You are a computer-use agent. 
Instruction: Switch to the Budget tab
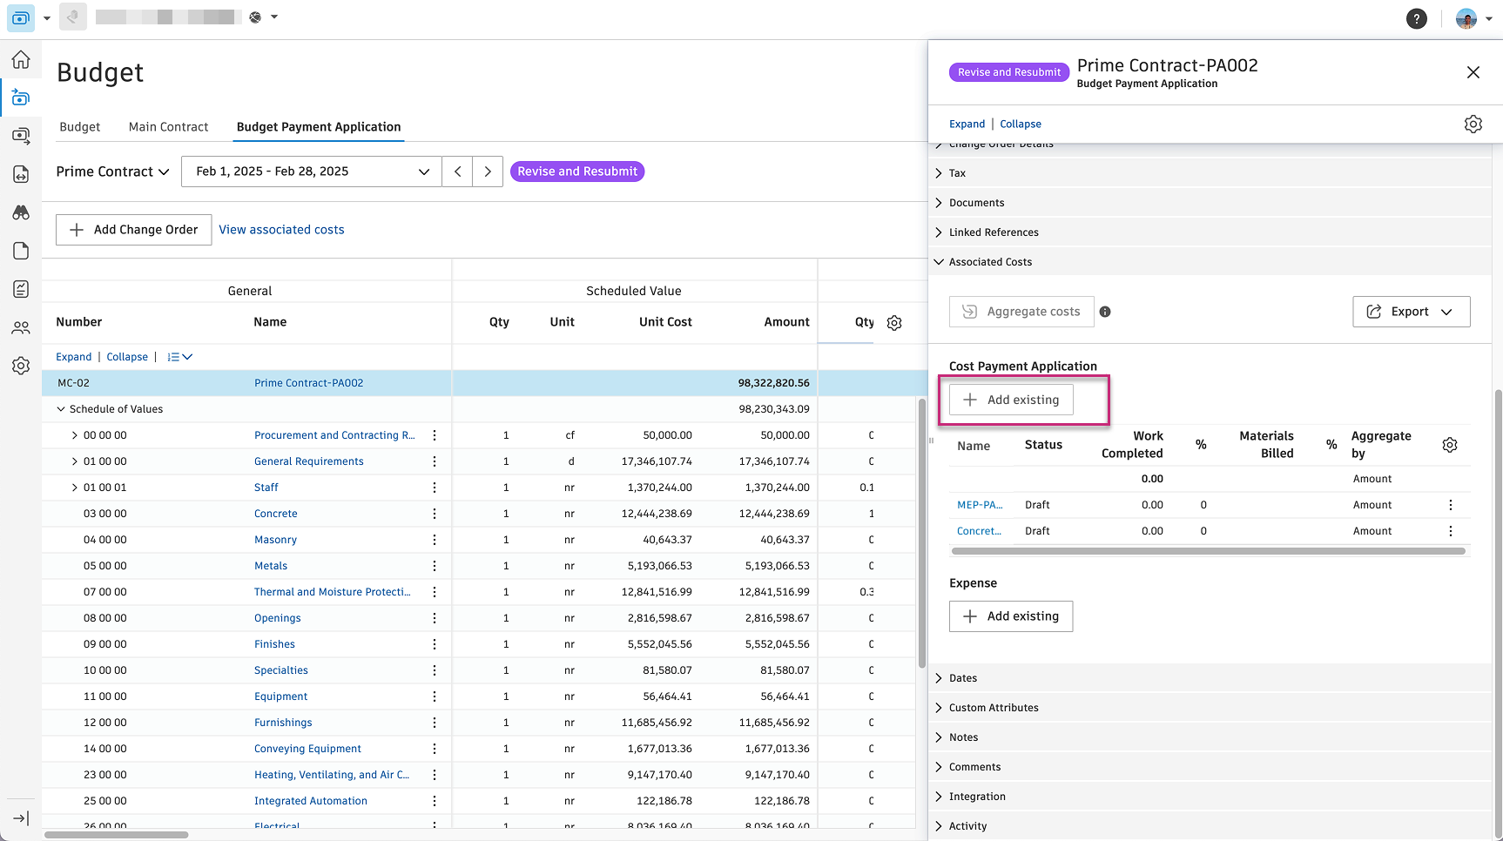80,127
